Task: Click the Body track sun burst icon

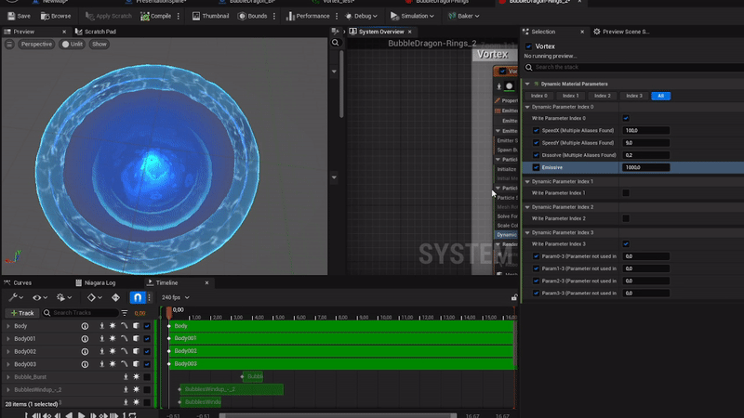Action: 113,326
